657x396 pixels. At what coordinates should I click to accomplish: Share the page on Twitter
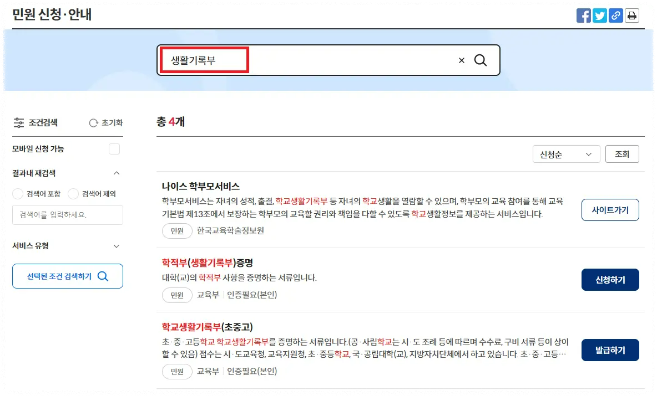tap(599, 16)
